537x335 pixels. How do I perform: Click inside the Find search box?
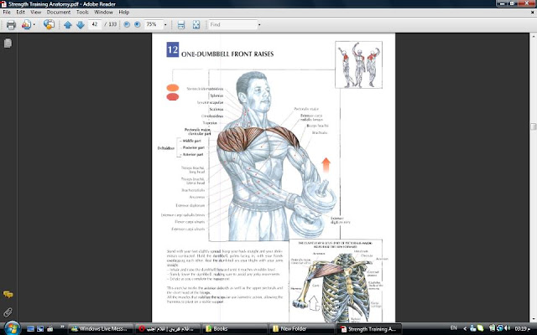232,24
